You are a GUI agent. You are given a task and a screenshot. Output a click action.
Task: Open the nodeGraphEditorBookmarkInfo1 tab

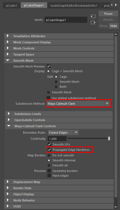pos(74,6)
